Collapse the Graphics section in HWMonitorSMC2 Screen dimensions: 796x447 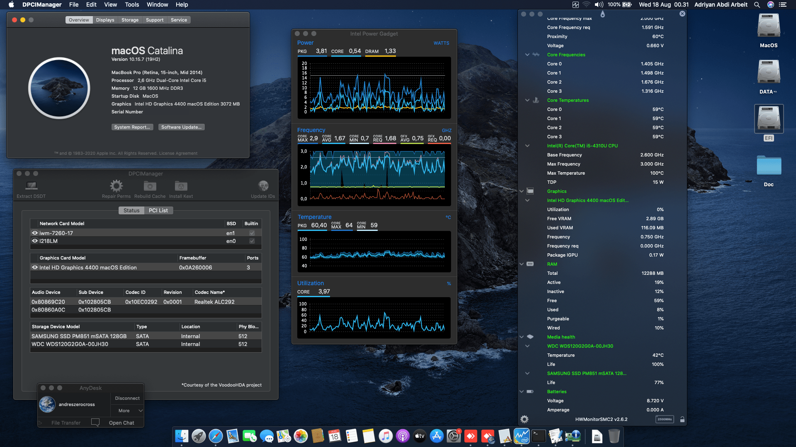tap(522, 191)
